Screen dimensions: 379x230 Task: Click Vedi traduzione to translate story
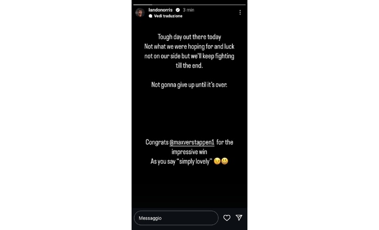point(168,16)
